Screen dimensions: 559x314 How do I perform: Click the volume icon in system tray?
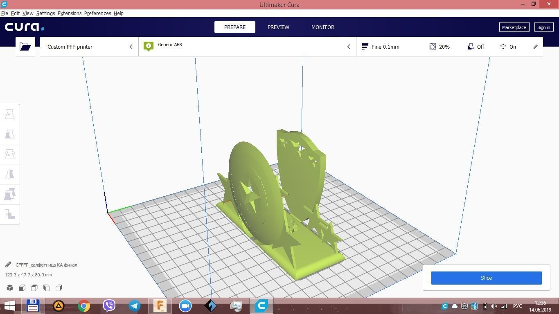(x=494, y=306)
